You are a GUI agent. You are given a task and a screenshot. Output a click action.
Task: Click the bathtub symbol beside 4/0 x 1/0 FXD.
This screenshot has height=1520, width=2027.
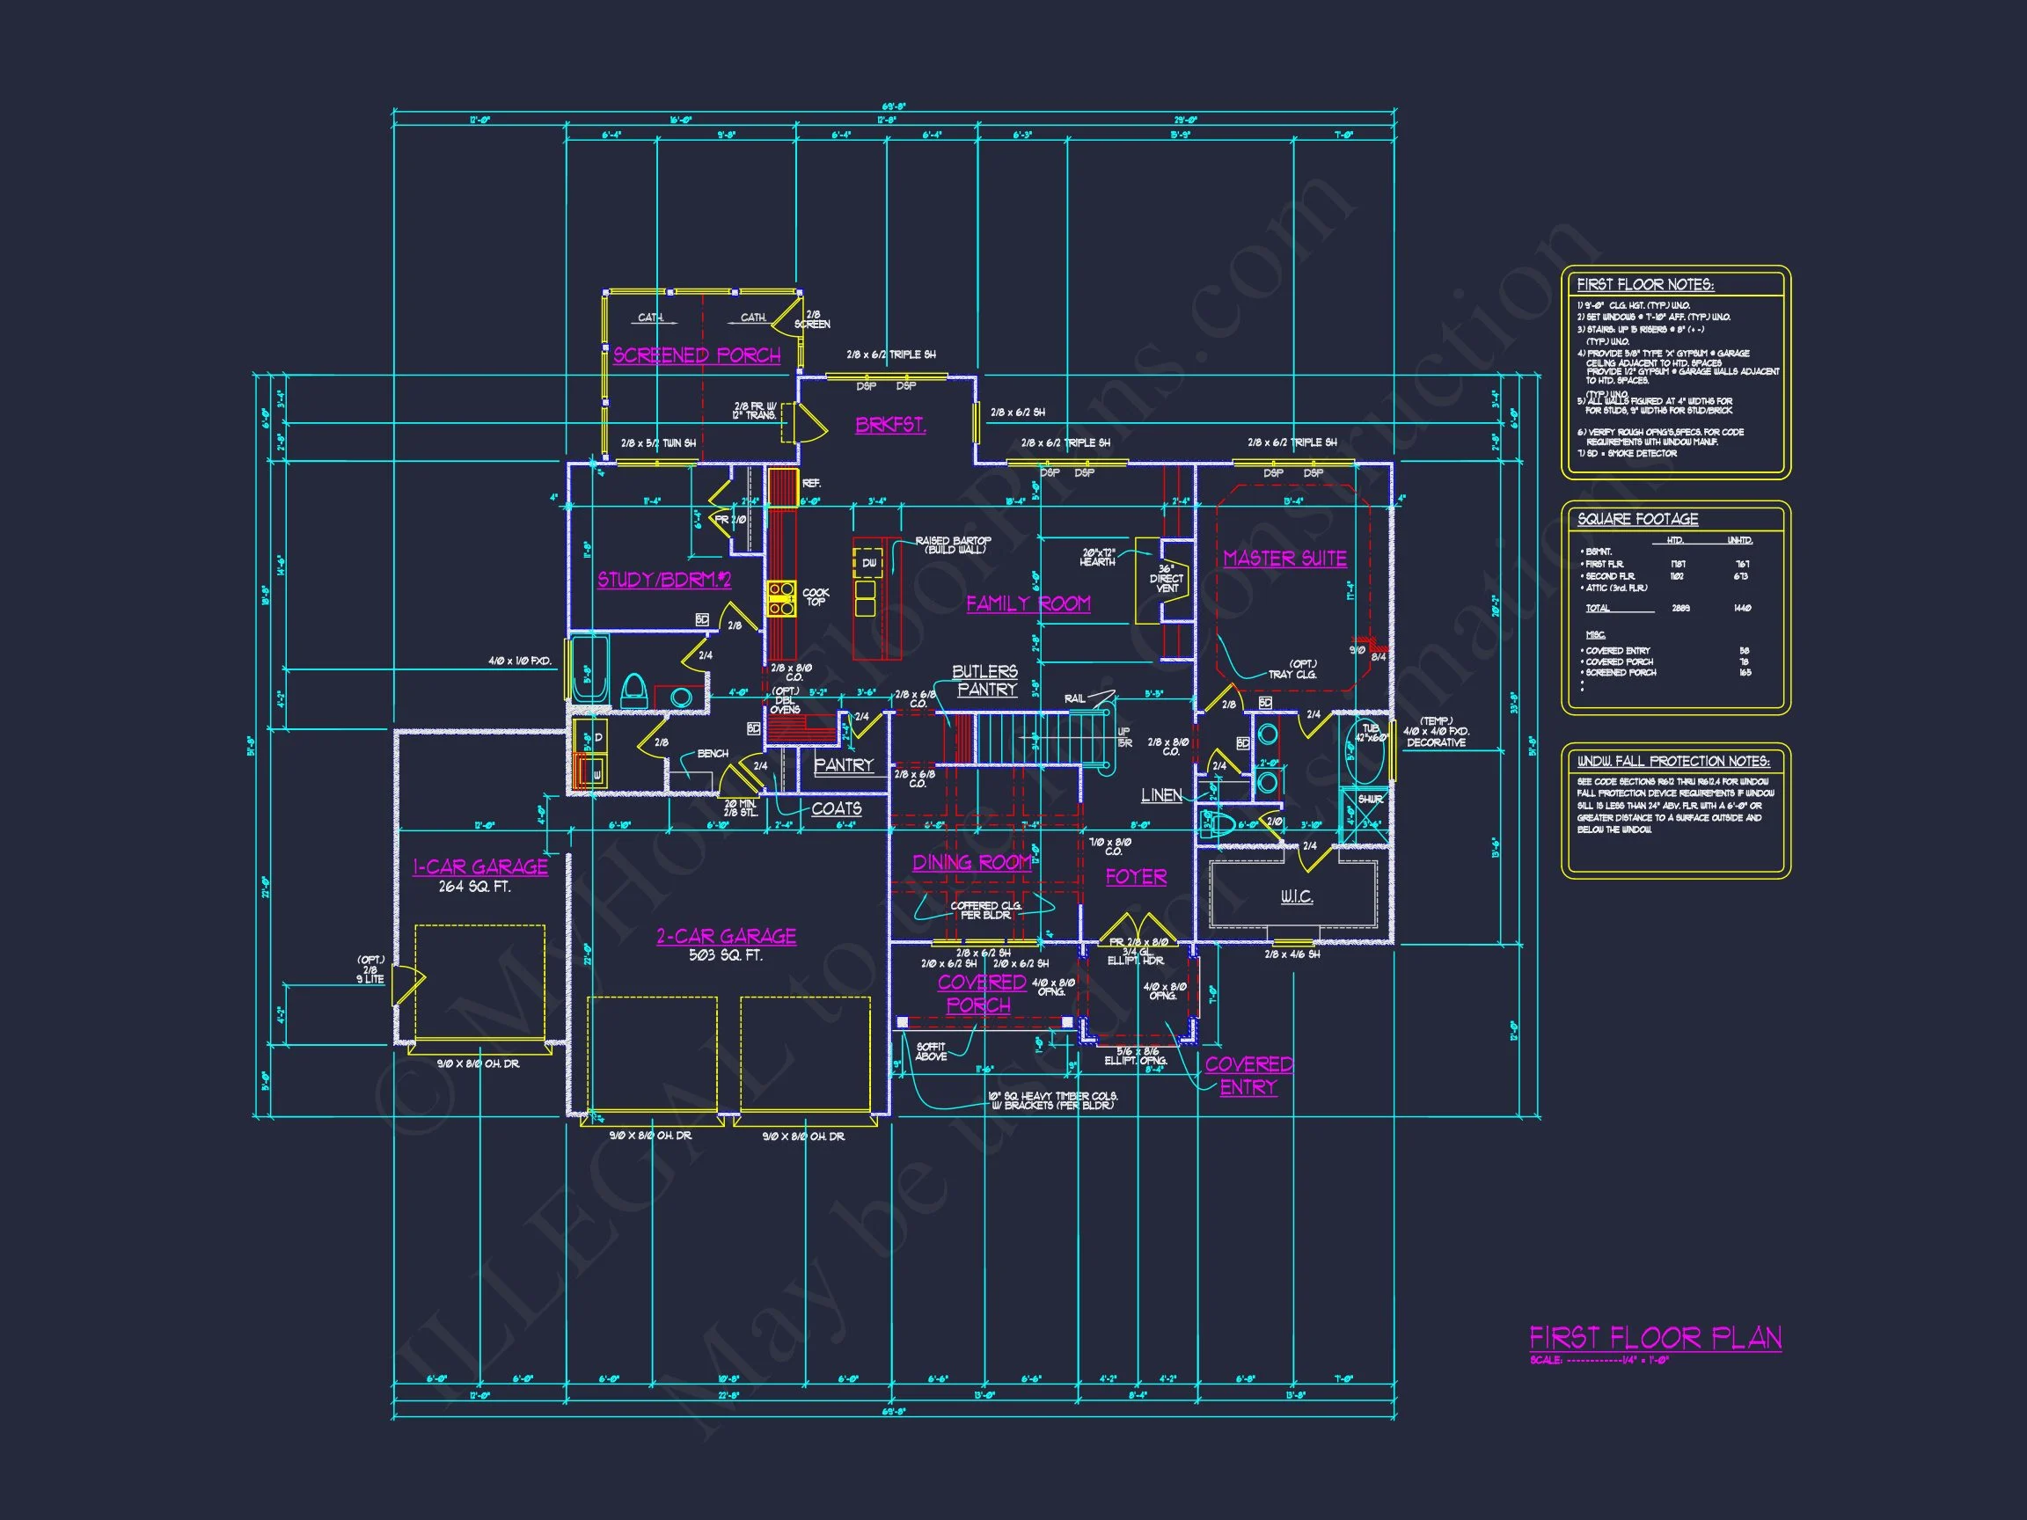pyautogui.click(x=591, y=670)
